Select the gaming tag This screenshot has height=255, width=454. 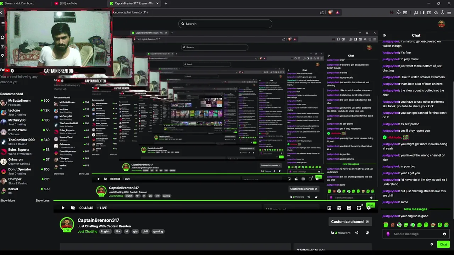pos(158,231)
